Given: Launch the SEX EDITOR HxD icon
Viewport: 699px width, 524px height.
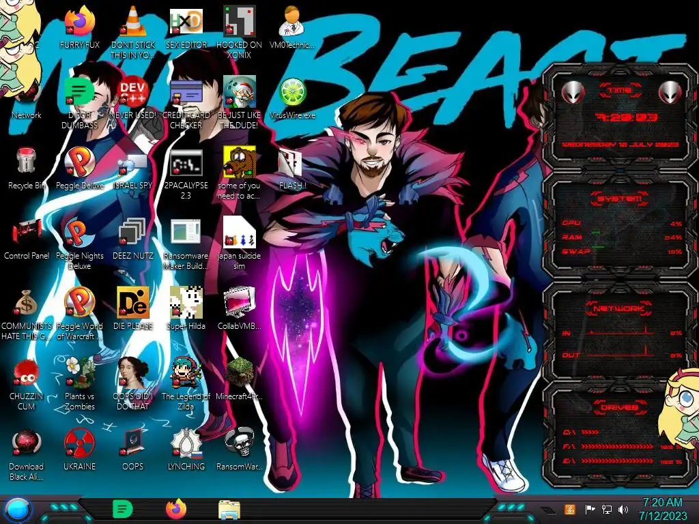Looking at the screenshot, I should (186, 21).
